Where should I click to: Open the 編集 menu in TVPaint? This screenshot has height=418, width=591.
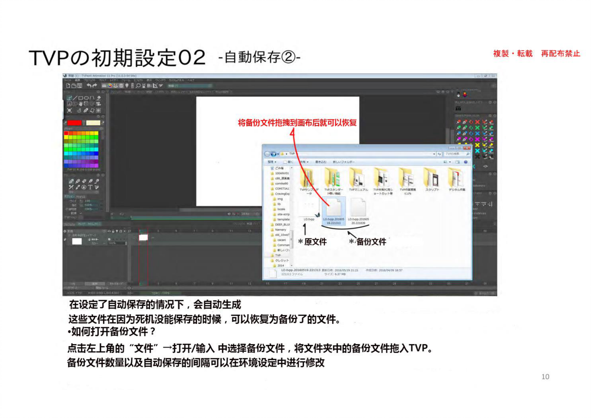[77, 80]
